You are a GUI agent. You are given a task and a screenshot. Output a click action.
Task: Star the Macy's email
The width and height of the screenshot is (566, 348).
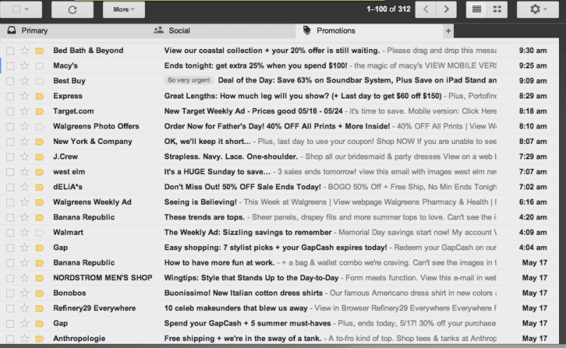[x=25, y=66]
